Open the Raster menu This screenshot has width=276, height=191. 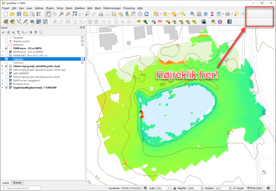click(69, 8)
